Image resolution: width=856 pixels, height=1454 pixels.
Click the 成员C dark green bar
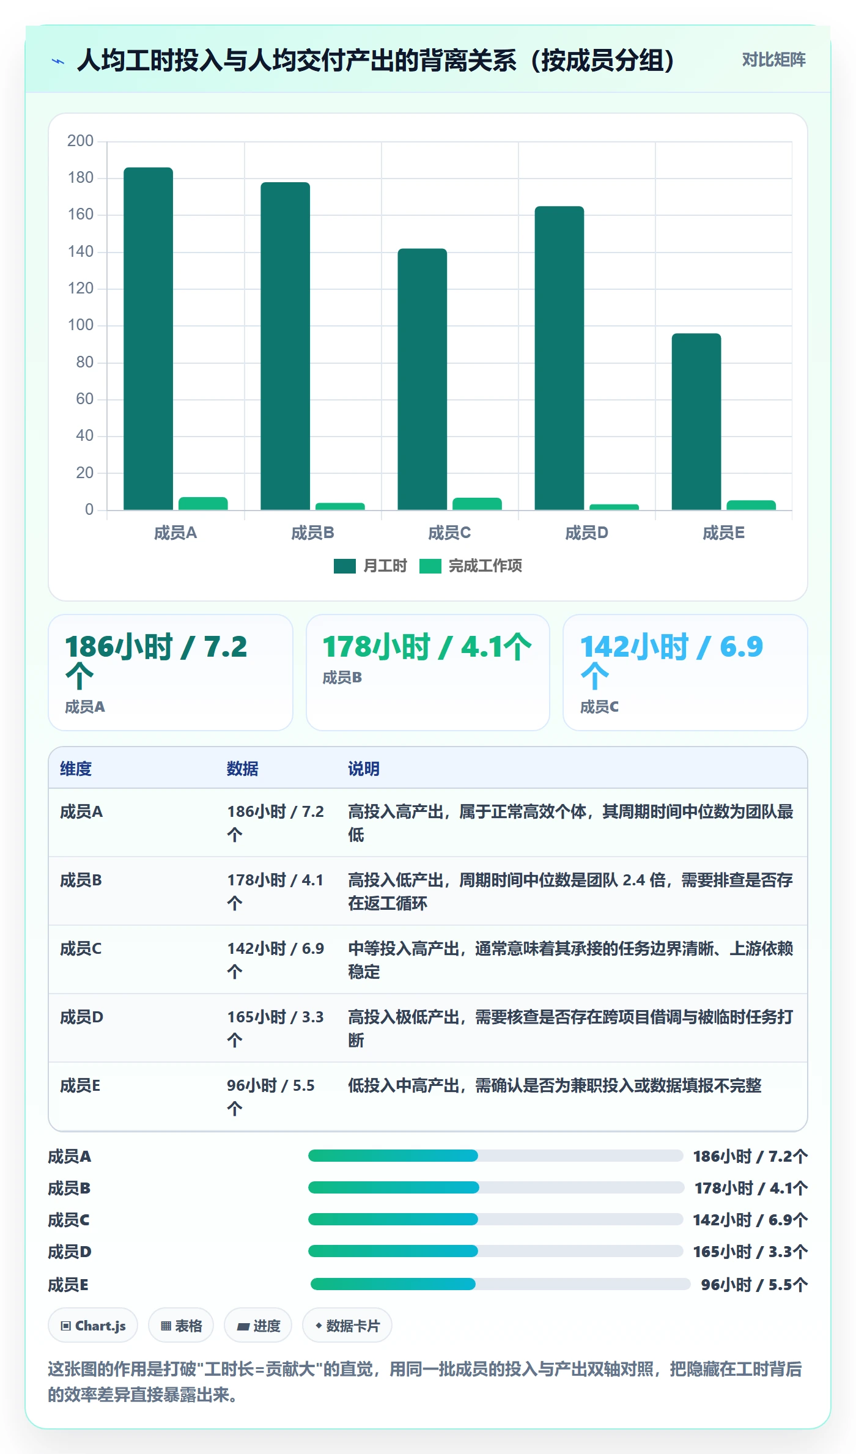422,379
